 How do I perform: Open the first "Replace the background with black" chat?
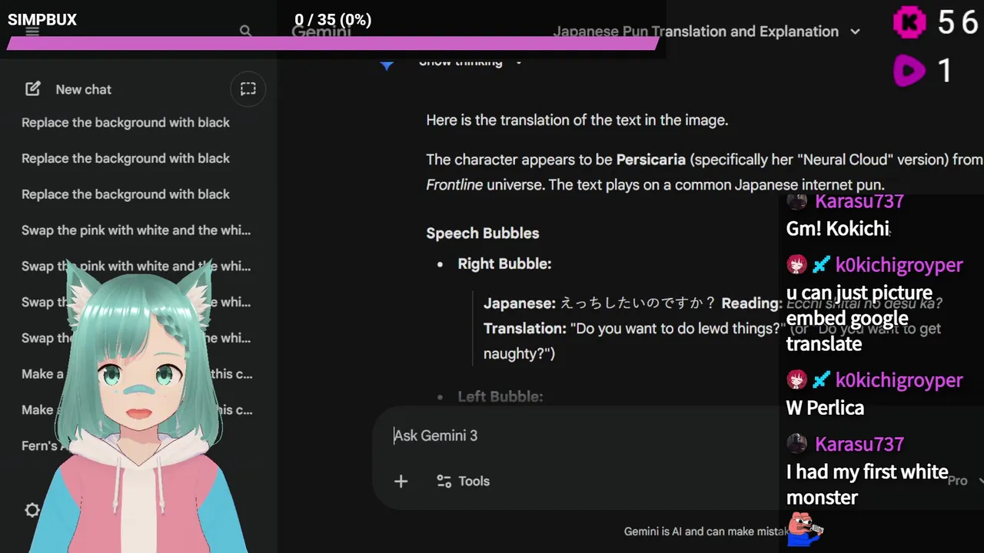125,122
